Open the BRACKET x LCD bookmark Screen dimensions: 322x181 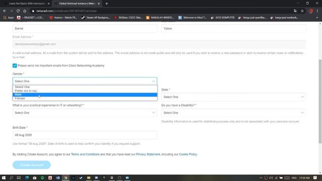click(x=30, y=18)
